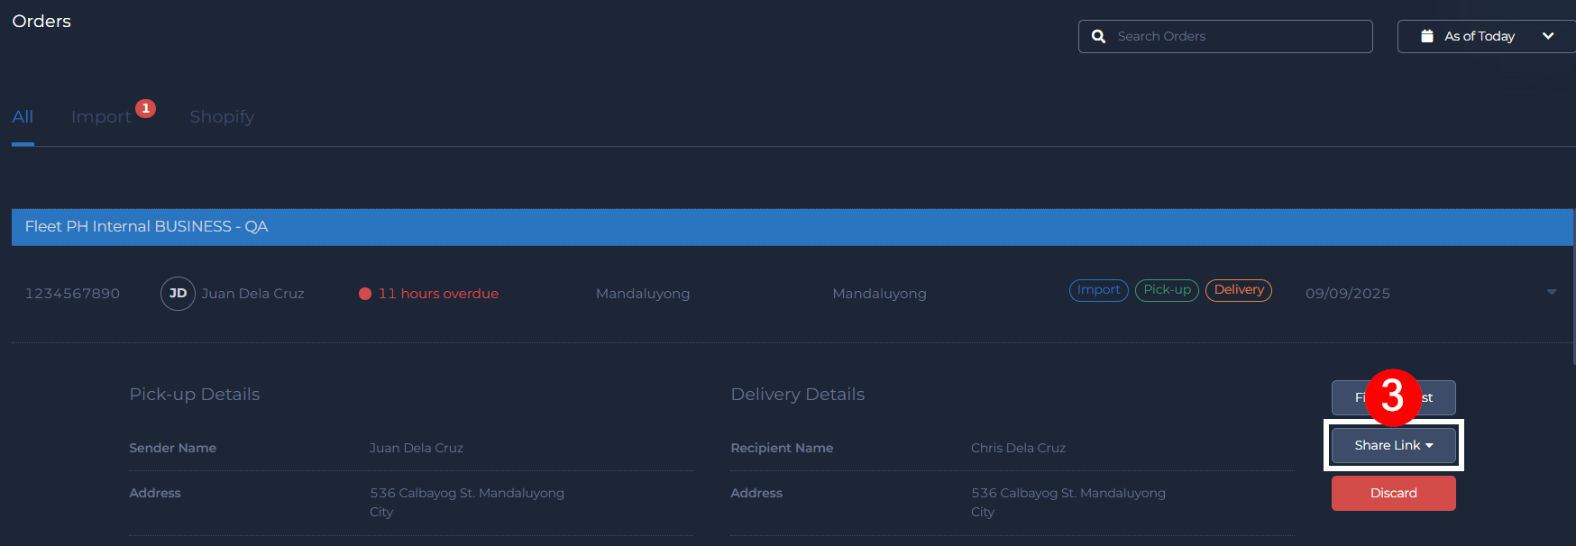Screen dimensions: 1576x546
Task: Click the Fleet PH Internal BUSINESS - QA header
Action: click(x=146, y=227)
